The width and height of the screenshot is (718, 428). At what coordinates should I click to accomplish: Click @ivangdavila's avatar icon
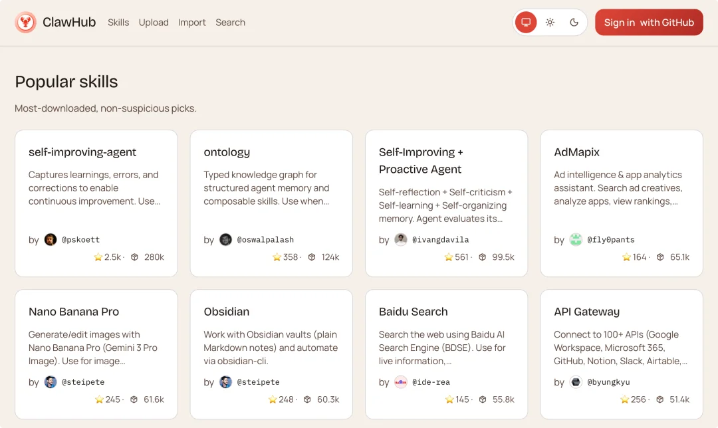pyautogui.click(x=400, y=240)
